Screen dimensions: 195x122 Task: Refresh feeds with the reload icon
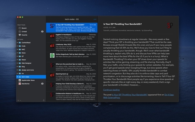(x=44, y=100)
